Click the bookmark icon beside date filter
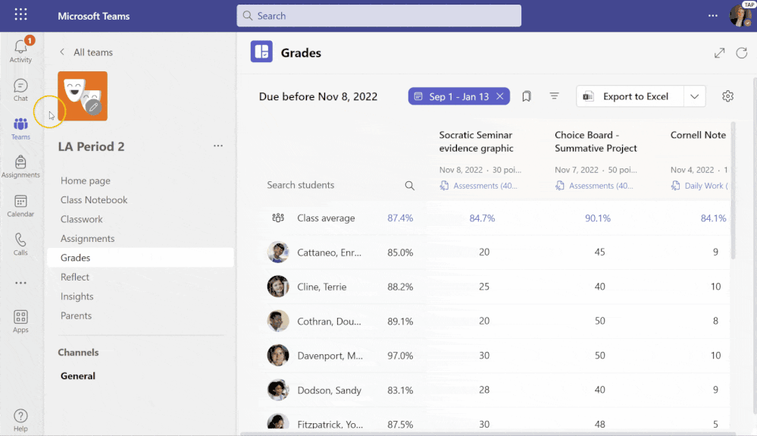Screen dimensions: 757x436 (527, 96)
